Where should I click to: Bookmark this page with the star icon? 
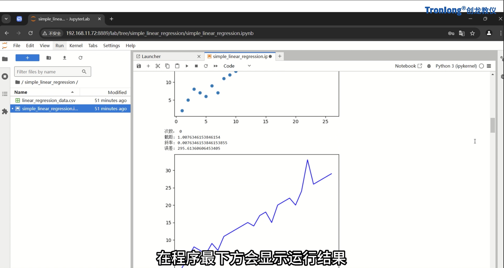(x=473, y=33)
